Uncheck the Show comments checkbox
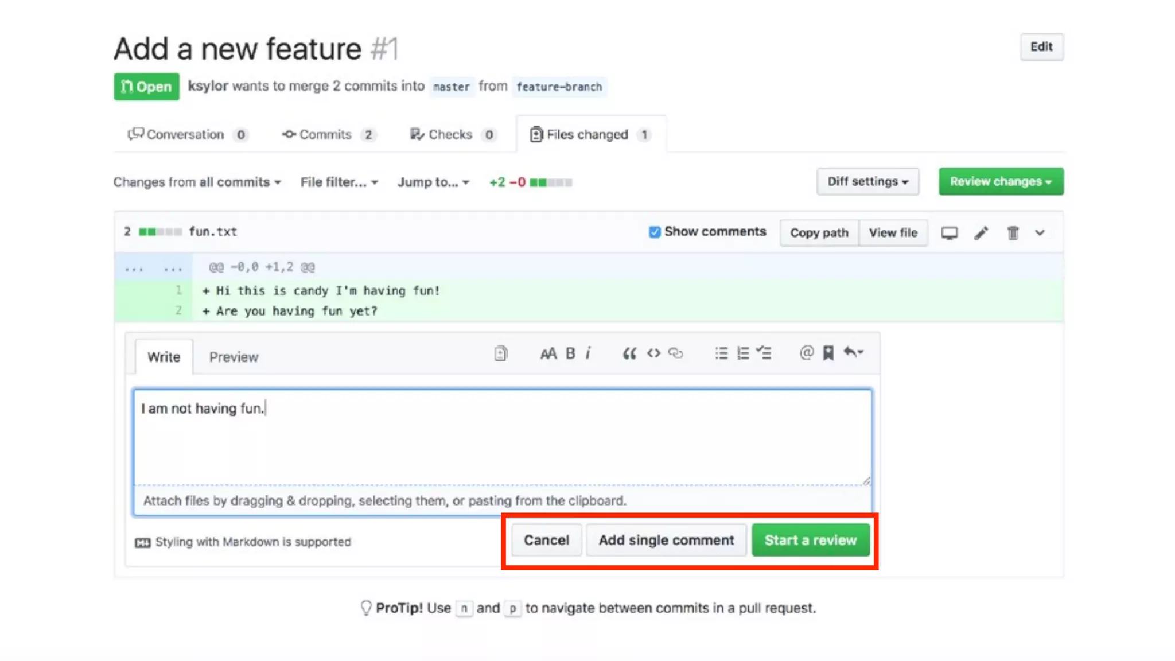The height and width of the screenshot is (661, 1175). 655,232
